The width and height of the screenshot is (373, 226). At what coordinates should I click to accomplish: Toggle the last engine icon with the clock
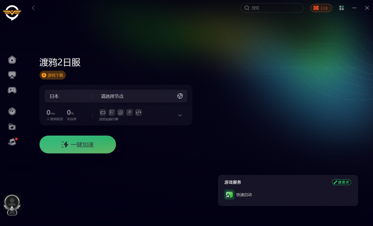tap(139, 112)
